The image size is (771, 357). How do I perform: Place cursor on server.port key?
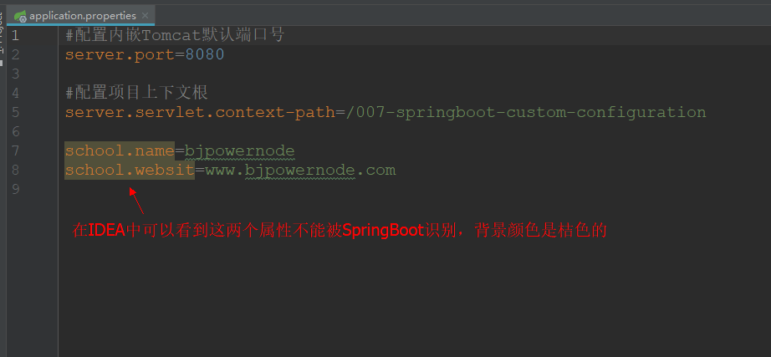(x=120, y=54)
